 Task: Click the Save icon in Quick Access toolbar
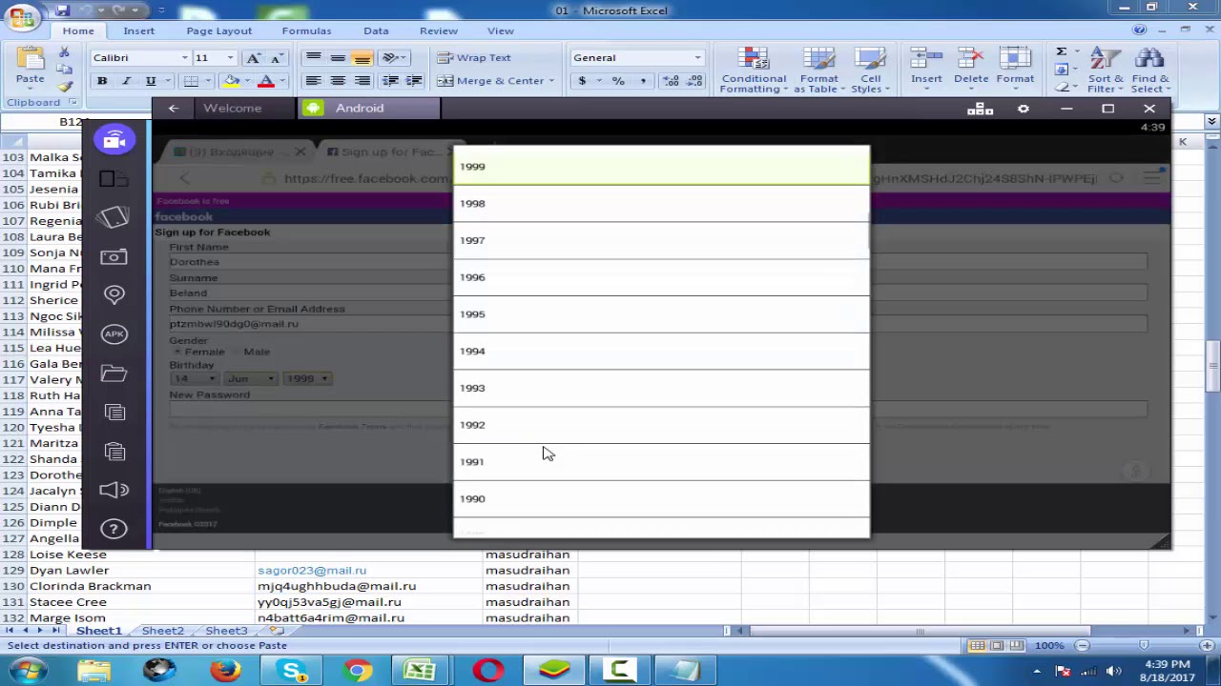point(63,10)
